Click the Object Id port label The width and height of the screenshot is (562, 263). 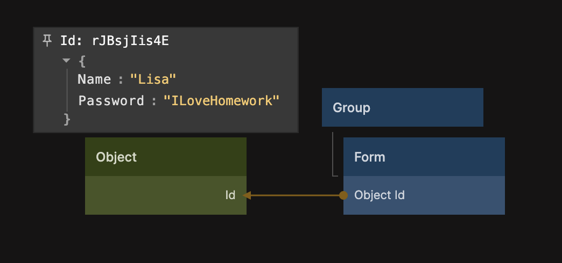pyautogui.click(x=380, y=195)
